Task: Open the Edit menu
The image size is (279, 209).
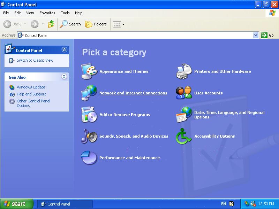Action: pyautogui.click(x=17, y=13)
